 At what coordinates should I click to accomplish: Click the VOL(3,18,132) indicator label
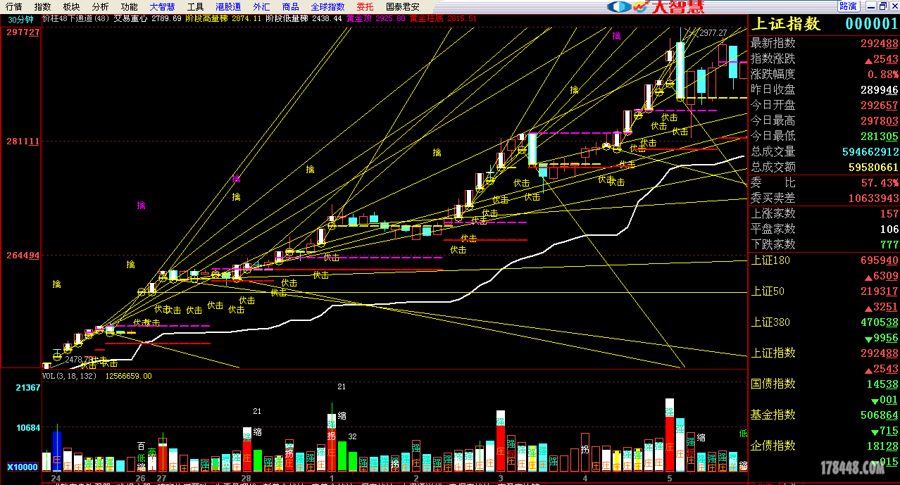point(70,376)
